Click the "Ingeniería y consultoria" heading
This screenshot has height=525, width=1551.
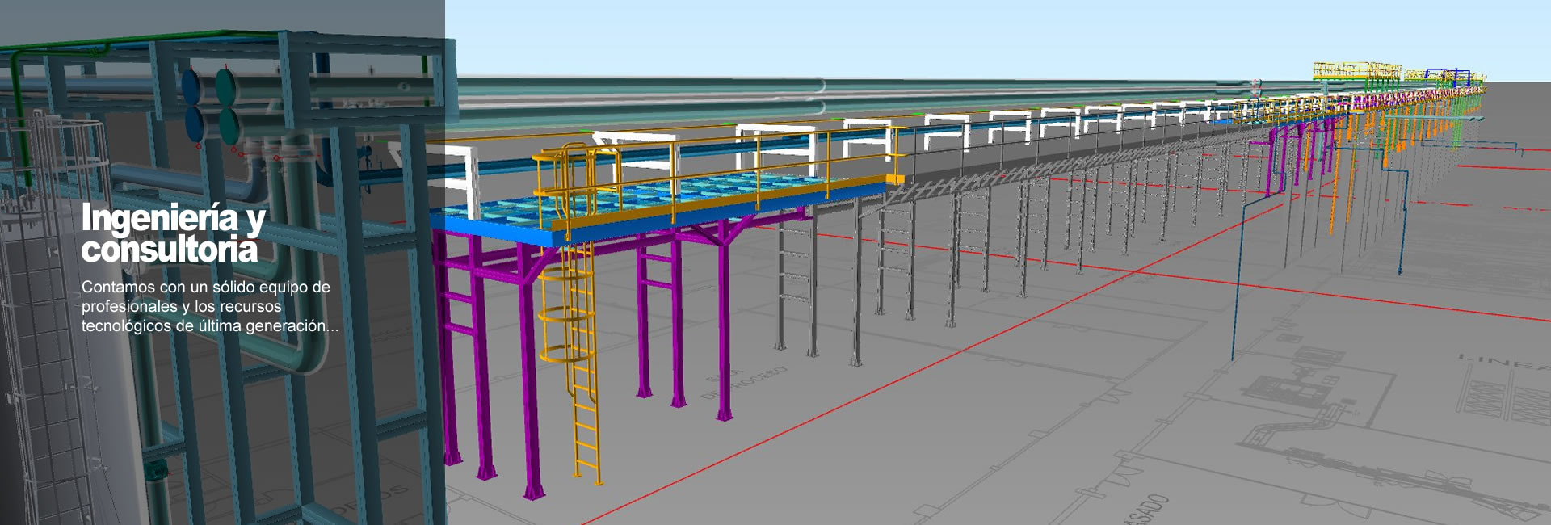173,233
